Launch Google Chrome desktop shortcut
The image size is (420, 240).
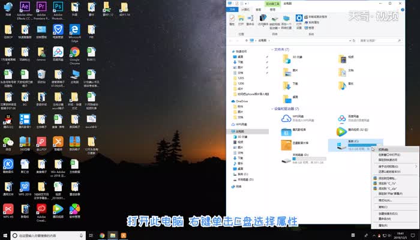point(75,56)
